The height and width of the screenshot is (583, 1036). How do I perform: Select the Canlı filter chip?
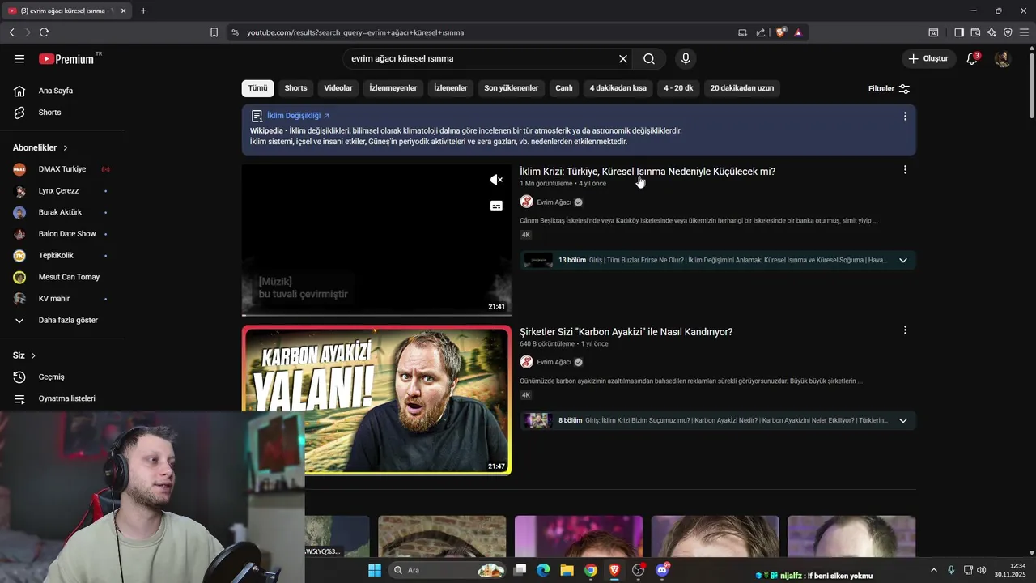click(x=564, y=88)
